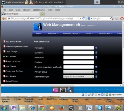Click the globe web browser panel icon
124x111 pixels.
pos(69,90)
